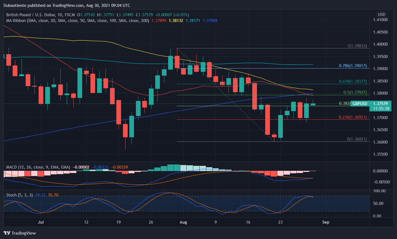
Task: Click the GBPUSD price tag 1.37579
Action: click(370, 104)
